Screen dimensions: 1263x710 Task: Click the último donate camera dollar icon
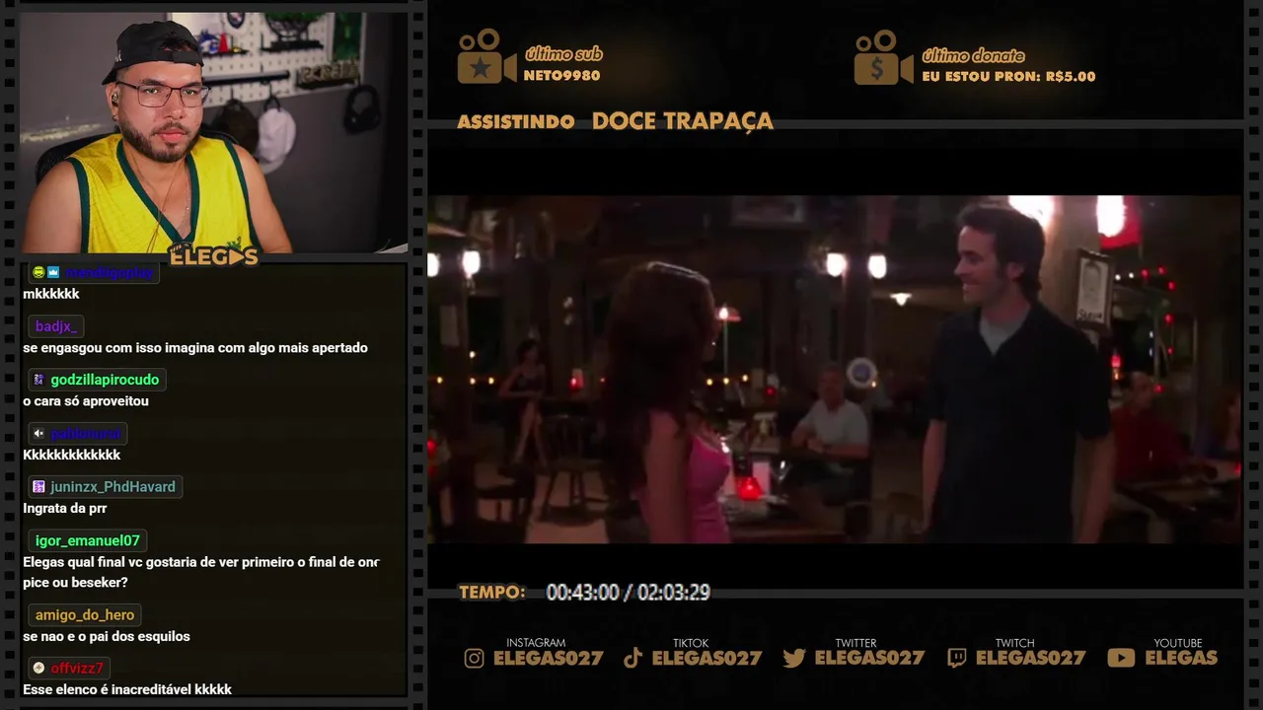tap(883, 56)
